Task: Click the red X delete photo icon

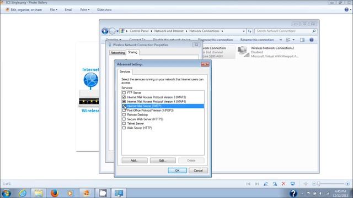Action: [x=284, y=184]
